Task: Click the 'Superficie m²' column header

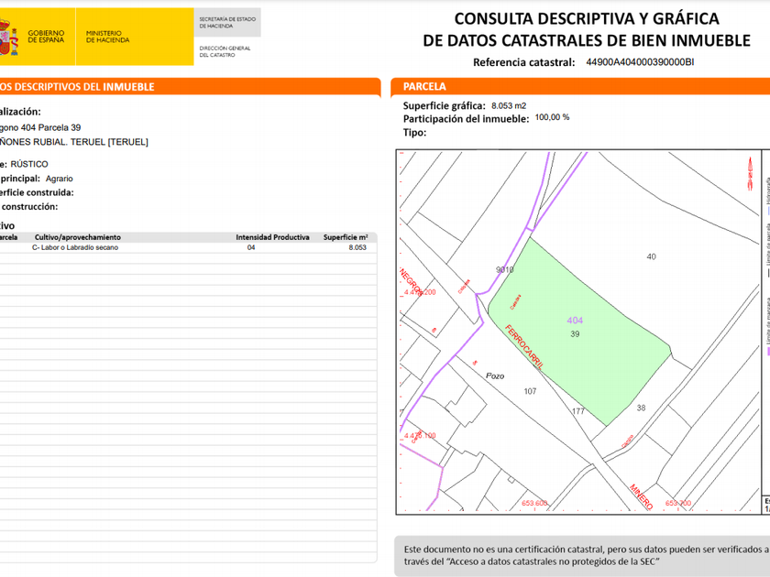Action: click(346, 237)
